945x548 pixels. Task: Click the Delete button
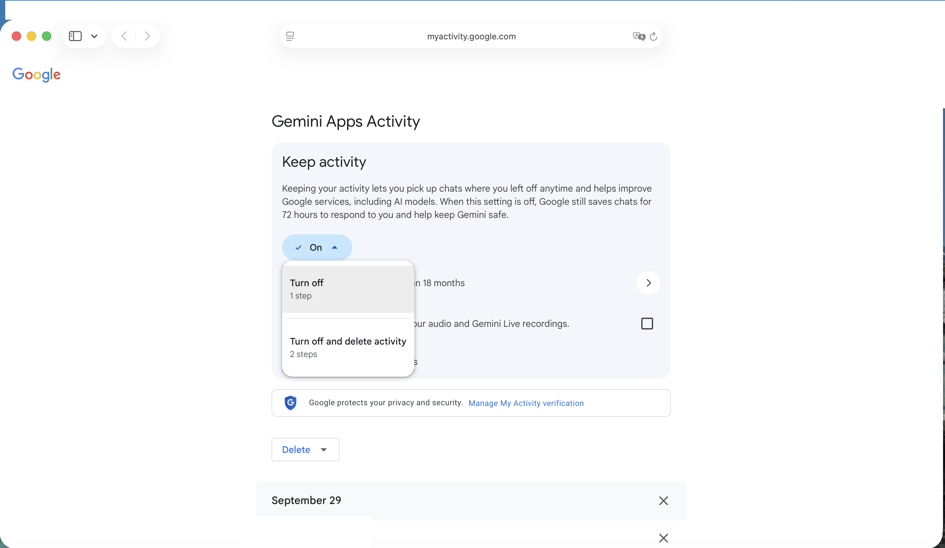point(296,450)
